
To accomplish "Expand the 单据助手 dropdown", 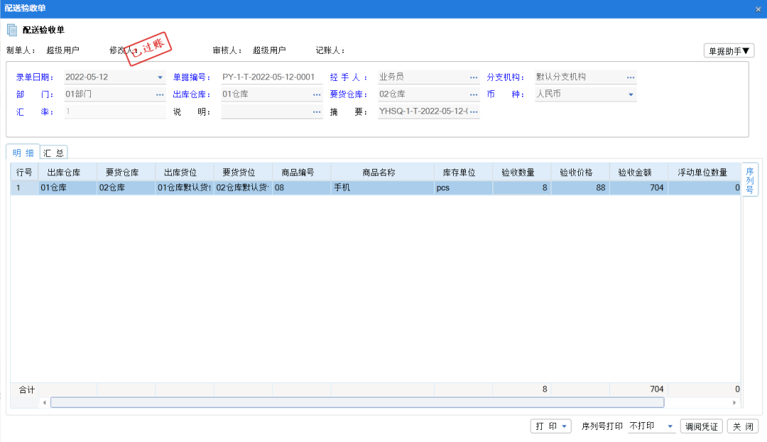I will [x=747, y=50].
